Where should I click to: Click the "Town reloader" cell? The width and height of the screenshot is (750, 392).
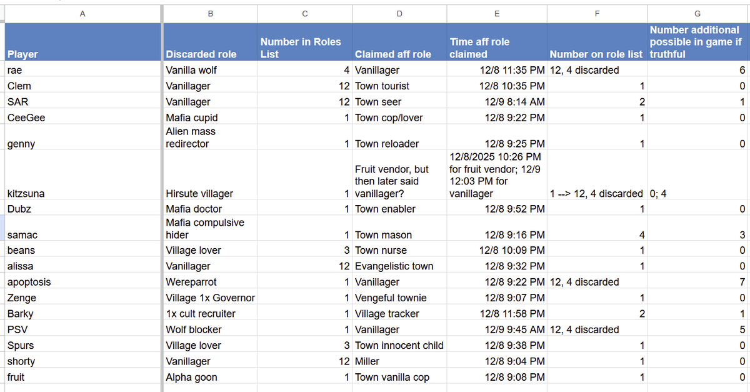(x=387, y=144)
